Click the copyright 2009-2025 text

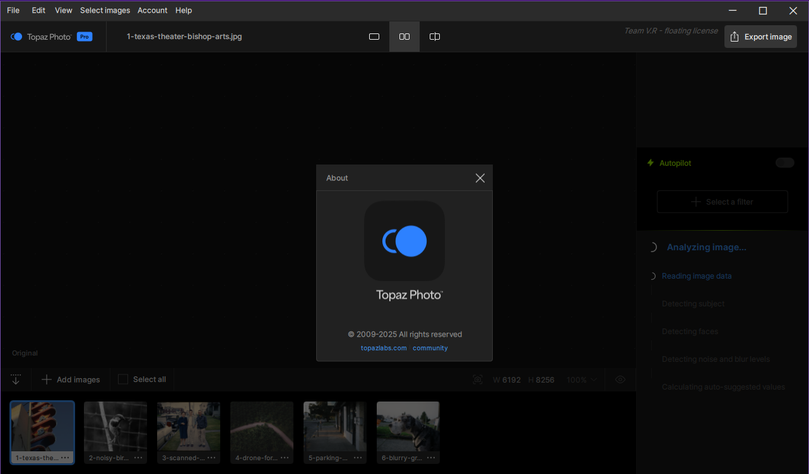coord(404,334)
